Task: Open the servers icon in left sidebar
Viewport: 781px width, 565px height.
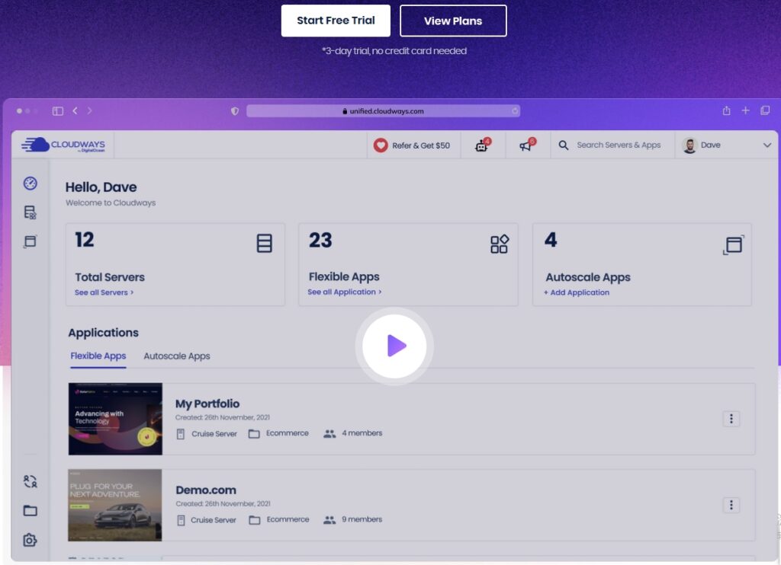Action: pos(30,212)
